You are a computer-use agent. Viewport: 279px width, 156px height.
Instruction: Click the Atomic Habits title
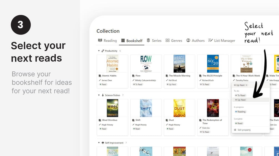point(109,76)
